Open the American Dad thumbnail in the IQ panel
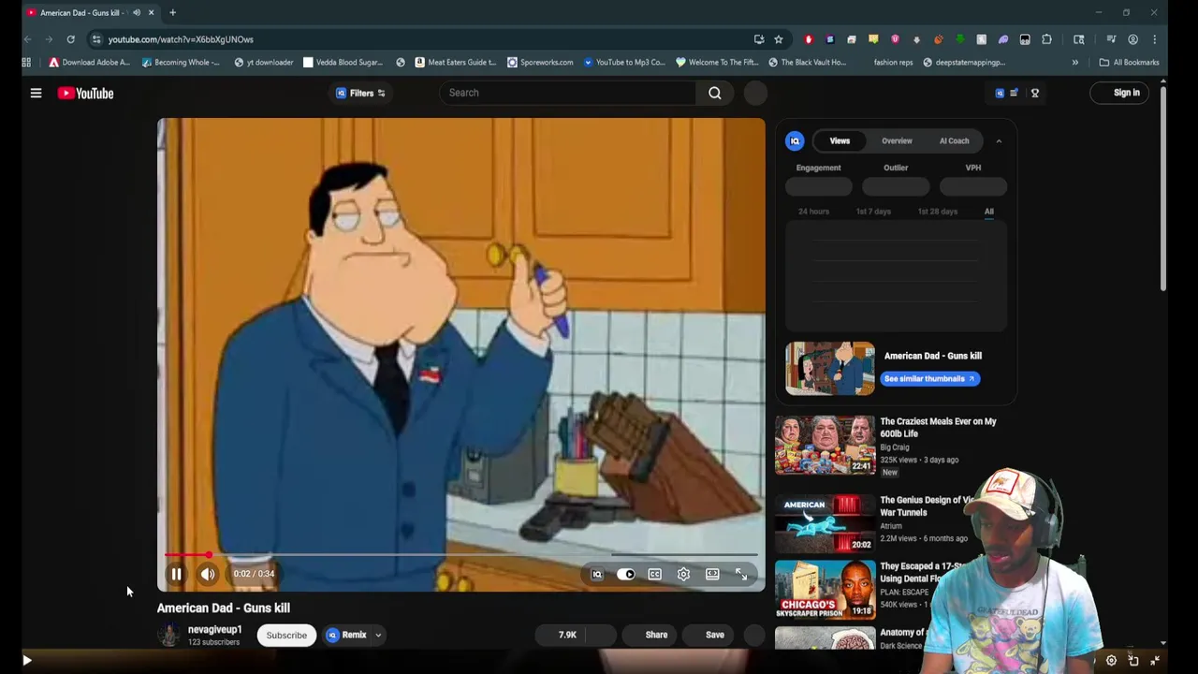Image resolution: width=1198 pixels, height=674 pixels. pyautogui.click(x=830, y=368)
